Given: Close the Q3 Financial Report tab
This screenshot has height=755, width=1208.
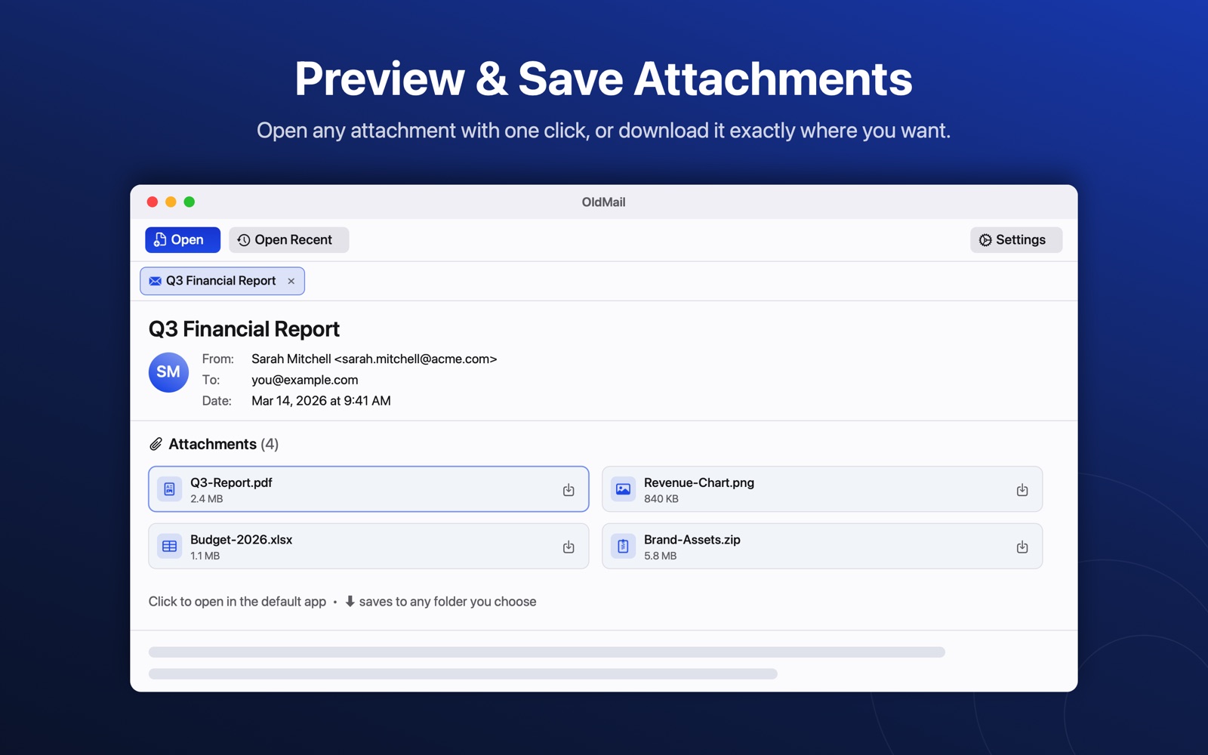Looking at the screenshot, I should (291, 281).
